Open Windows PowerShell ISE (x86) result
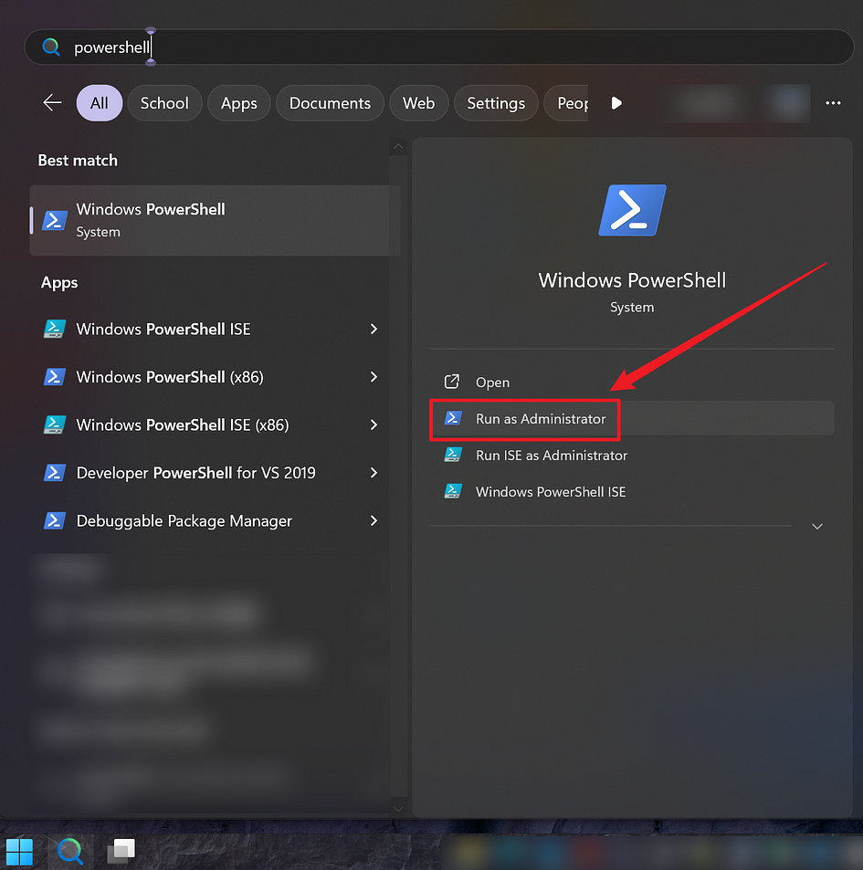 (211, 425)
